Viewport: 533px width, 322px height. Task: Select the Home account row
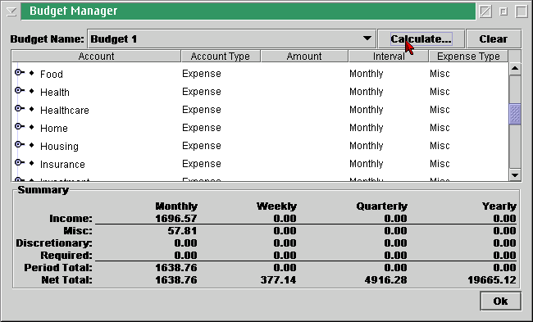(260, 128)
